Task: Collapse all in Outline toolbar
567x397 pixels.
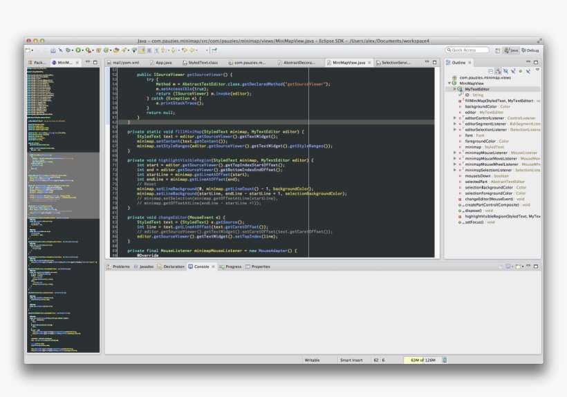Action: pos(490,71)
